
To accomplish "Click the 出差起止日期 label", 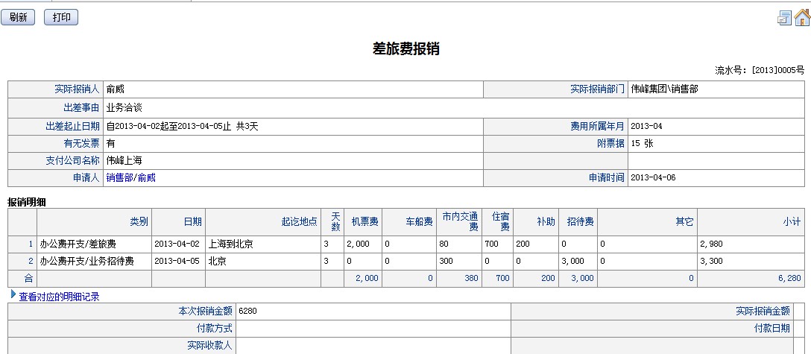I will coord(72,126).
